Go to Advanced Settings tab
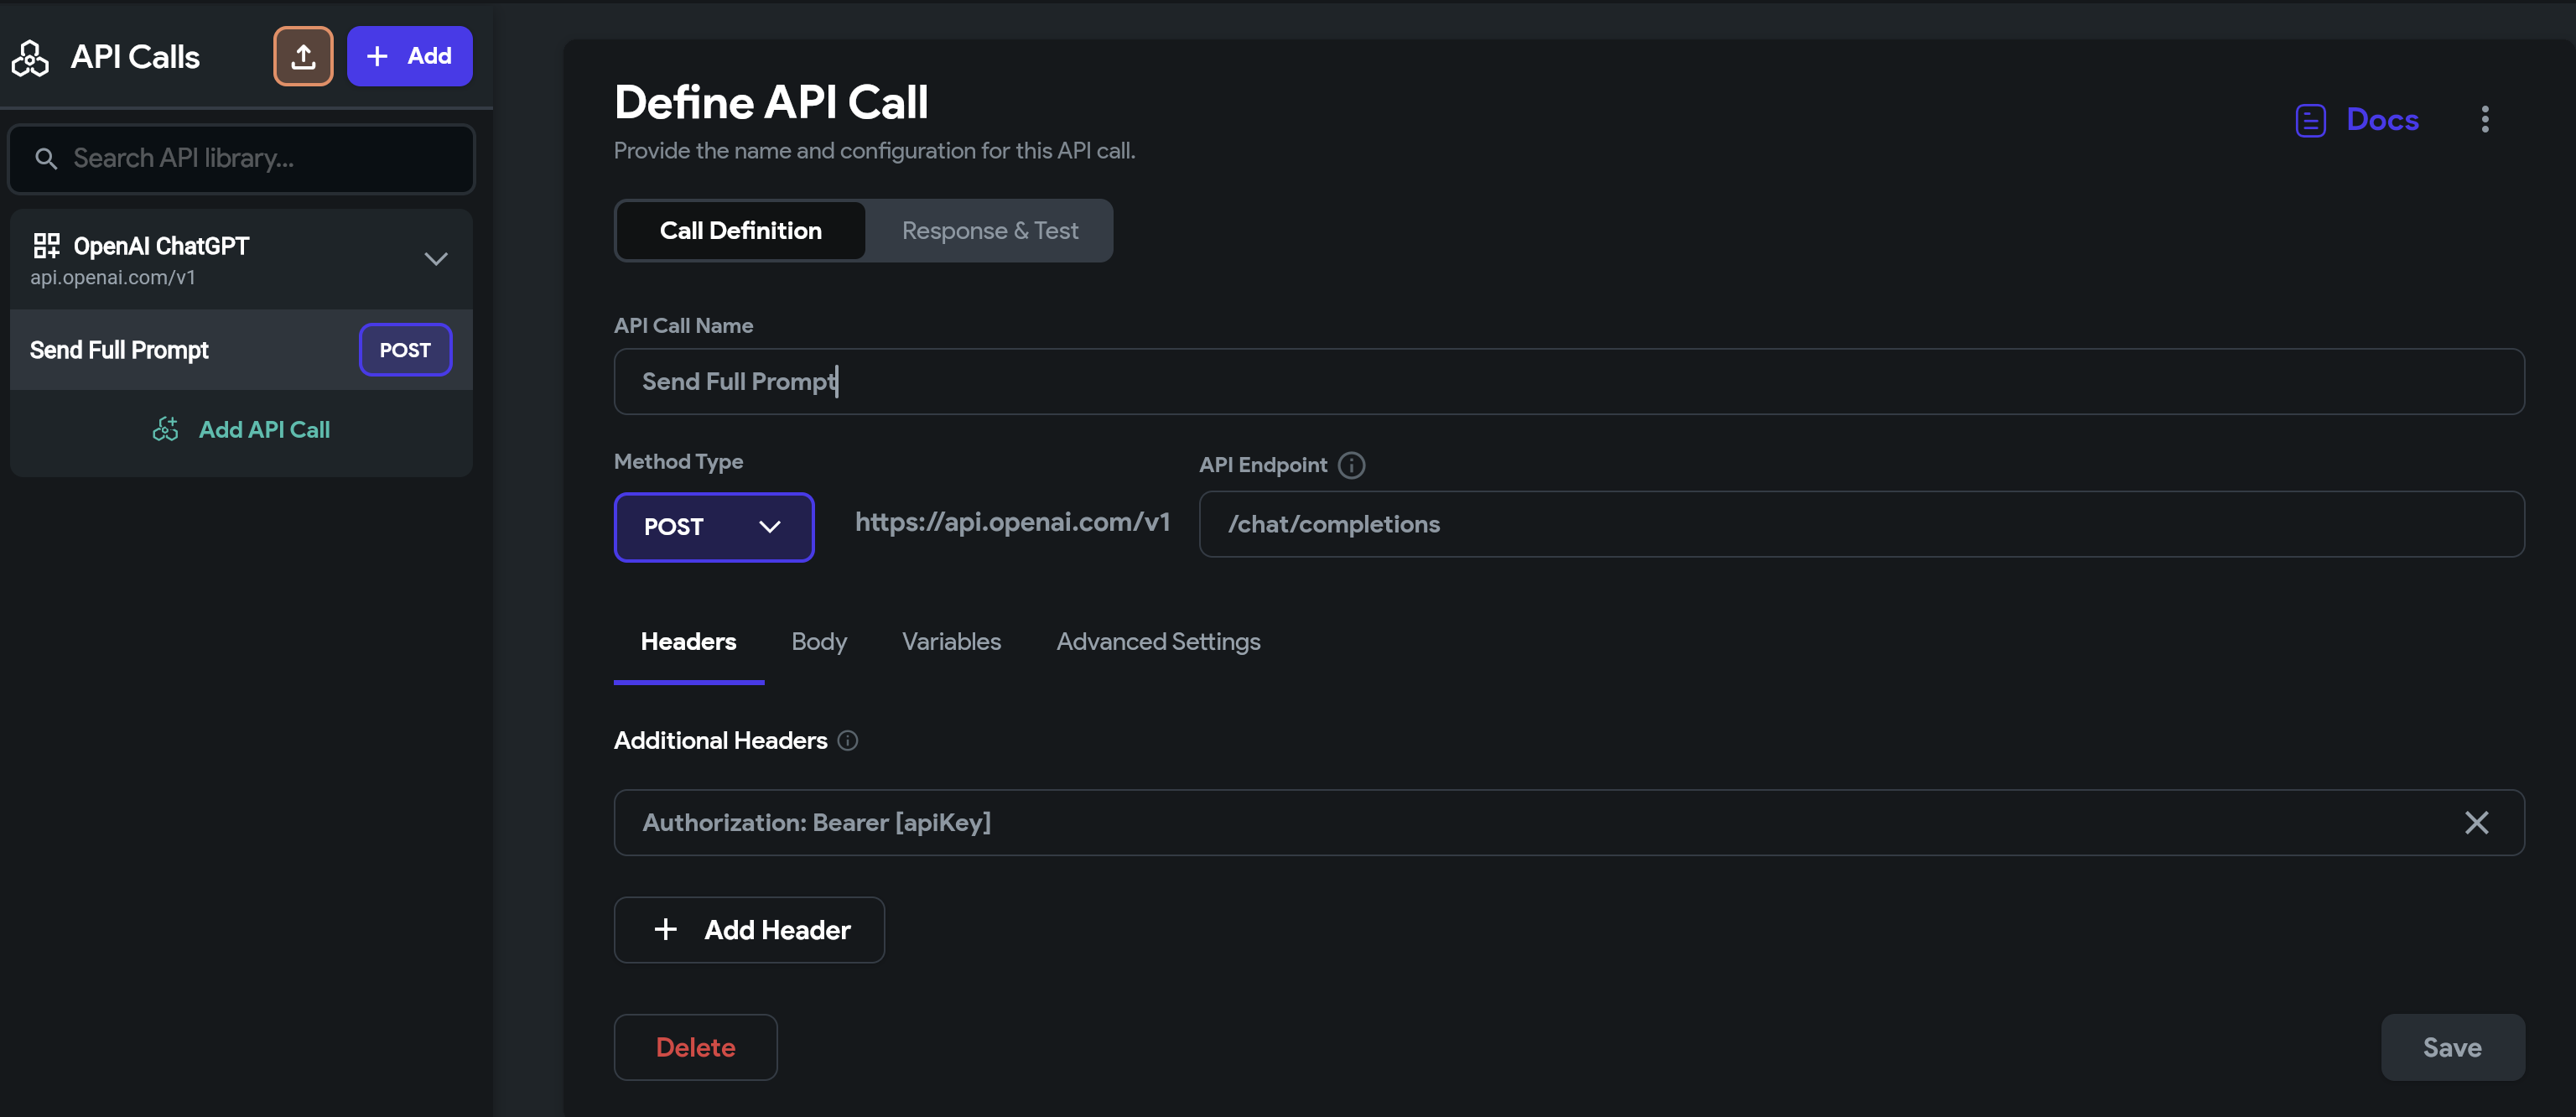 tap(1157, 641)
